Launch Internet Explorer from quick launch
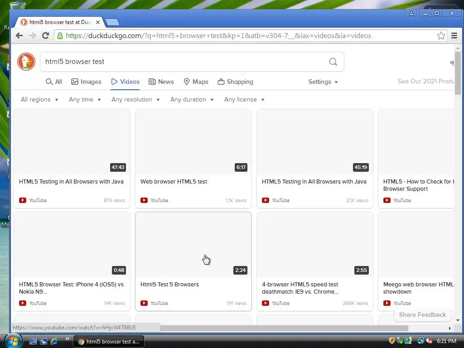Screen dimensions: 464x348 point(54,341)
